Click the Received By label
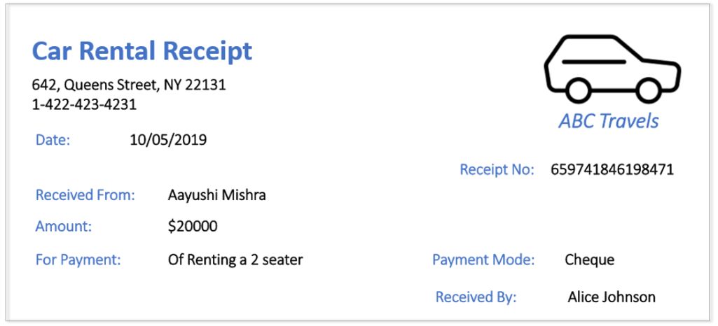This screenshot has height=326, width=718. tap(476, 297)
